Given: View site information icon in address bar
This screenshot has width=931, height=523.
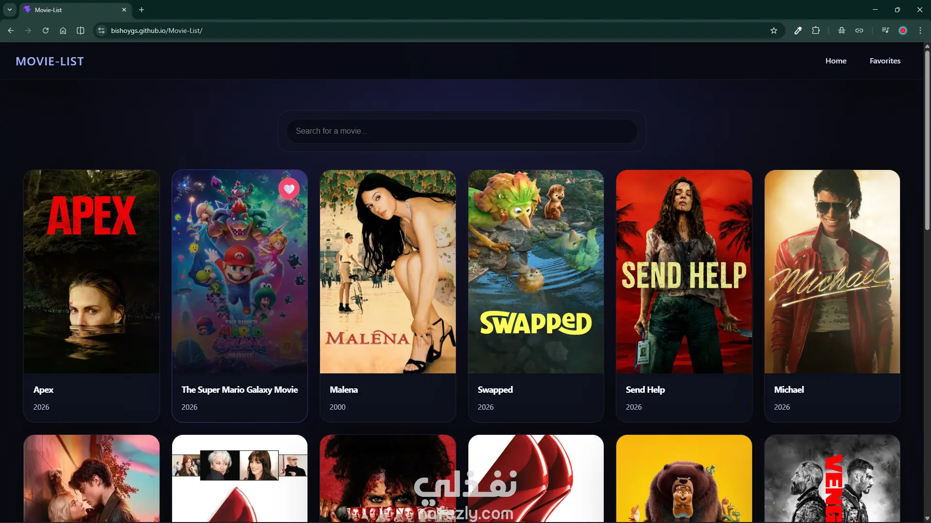Looking at the screenshot, I should click(101, 31).
